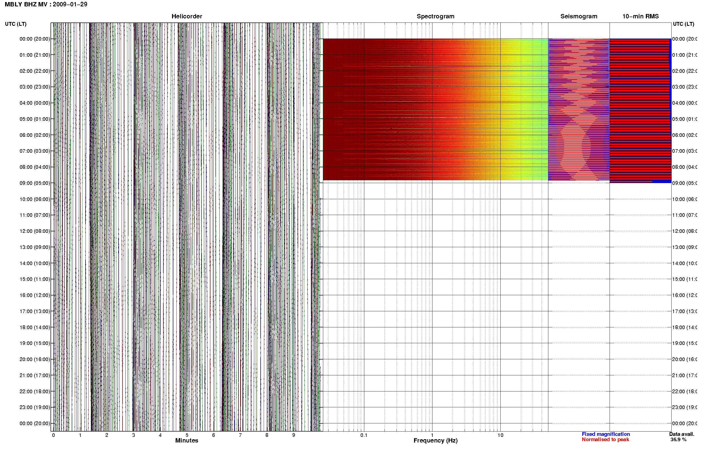Viewport: 726px width, 454px height.
Task: Click the "Frequency (Hz)" axis label
Action: click(x=435, y=440)
